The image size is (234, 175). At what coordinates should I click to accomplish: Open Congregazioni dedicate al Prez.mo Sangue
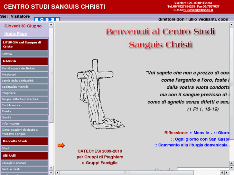pos(24,132)
